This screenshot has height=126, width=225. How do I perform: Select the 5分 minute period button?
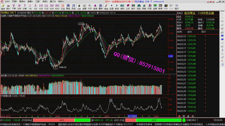click(35, 6)
